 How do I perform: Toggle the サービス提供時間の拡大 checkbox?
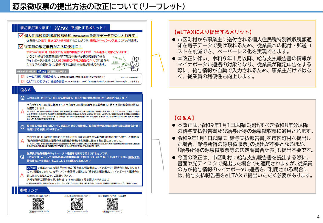point(23,77)
